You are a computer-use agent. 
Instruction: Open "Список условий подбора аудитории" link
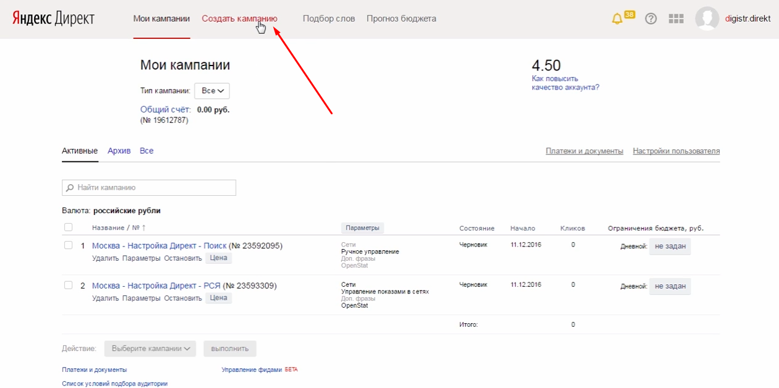(115, 384)
